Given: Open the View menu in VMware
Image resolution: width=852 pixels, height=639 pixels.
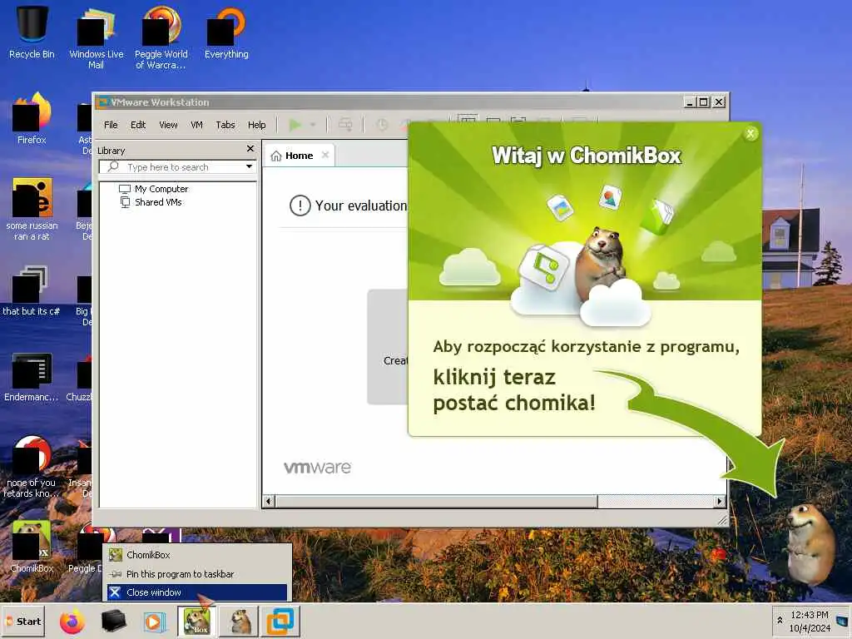Looking at the screenshot, I should [168, 125].
